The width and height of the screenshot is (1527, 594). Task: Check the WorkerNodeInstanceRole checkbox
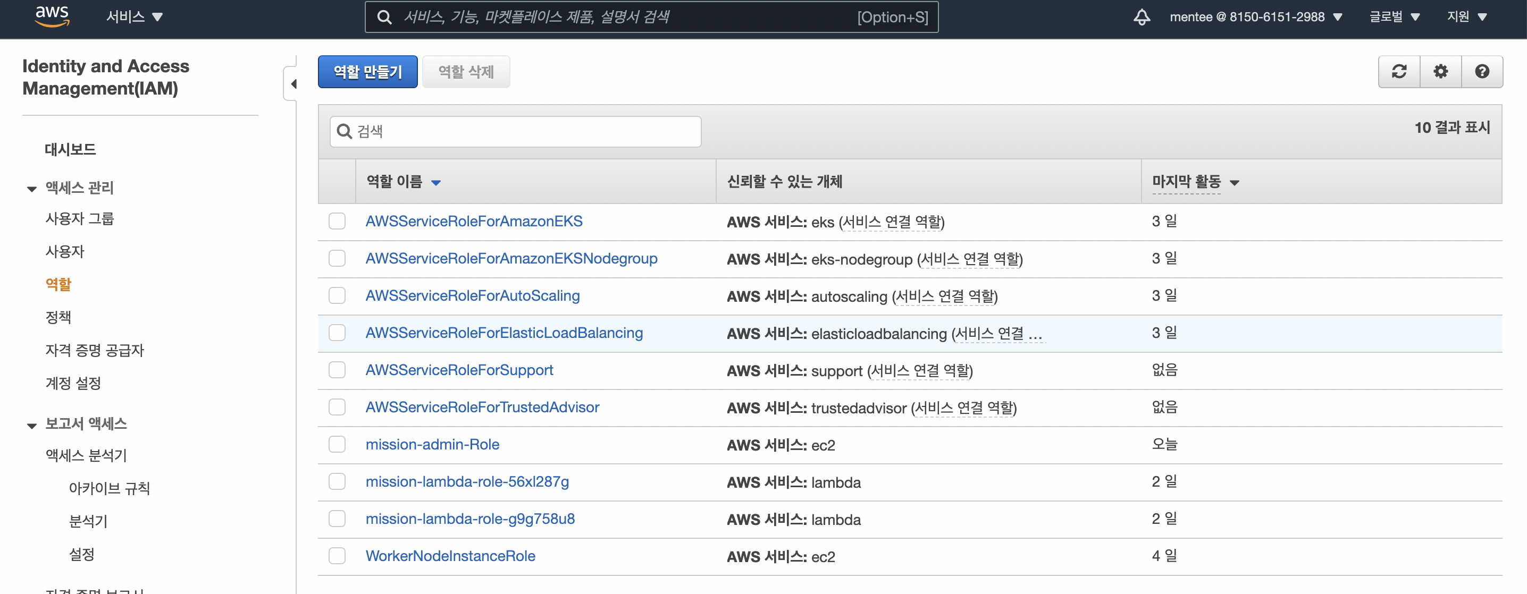click(x=337, y=556)
